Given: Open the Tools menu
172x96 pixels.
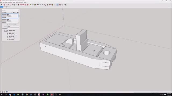Looking at the screenshot, I should 17,2.
